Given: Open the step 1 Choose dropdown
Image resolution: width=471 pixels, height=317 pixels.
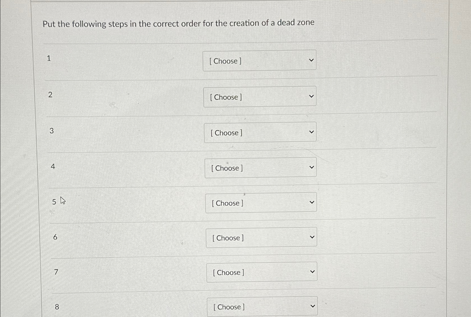Looking at the screenshot, I should click(x=259, y=60).
